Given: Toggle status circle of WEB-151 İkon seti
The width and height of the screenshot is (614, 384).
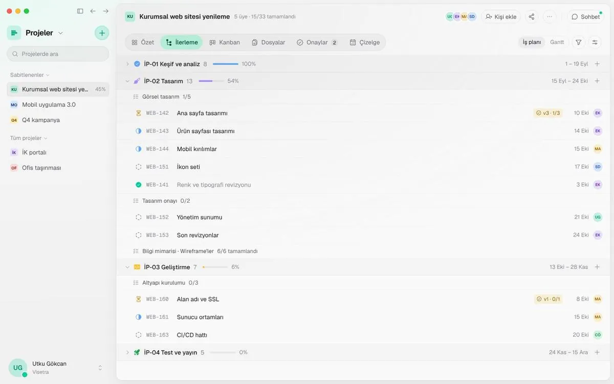Looking at the screenshot, I should pos(138,167).
